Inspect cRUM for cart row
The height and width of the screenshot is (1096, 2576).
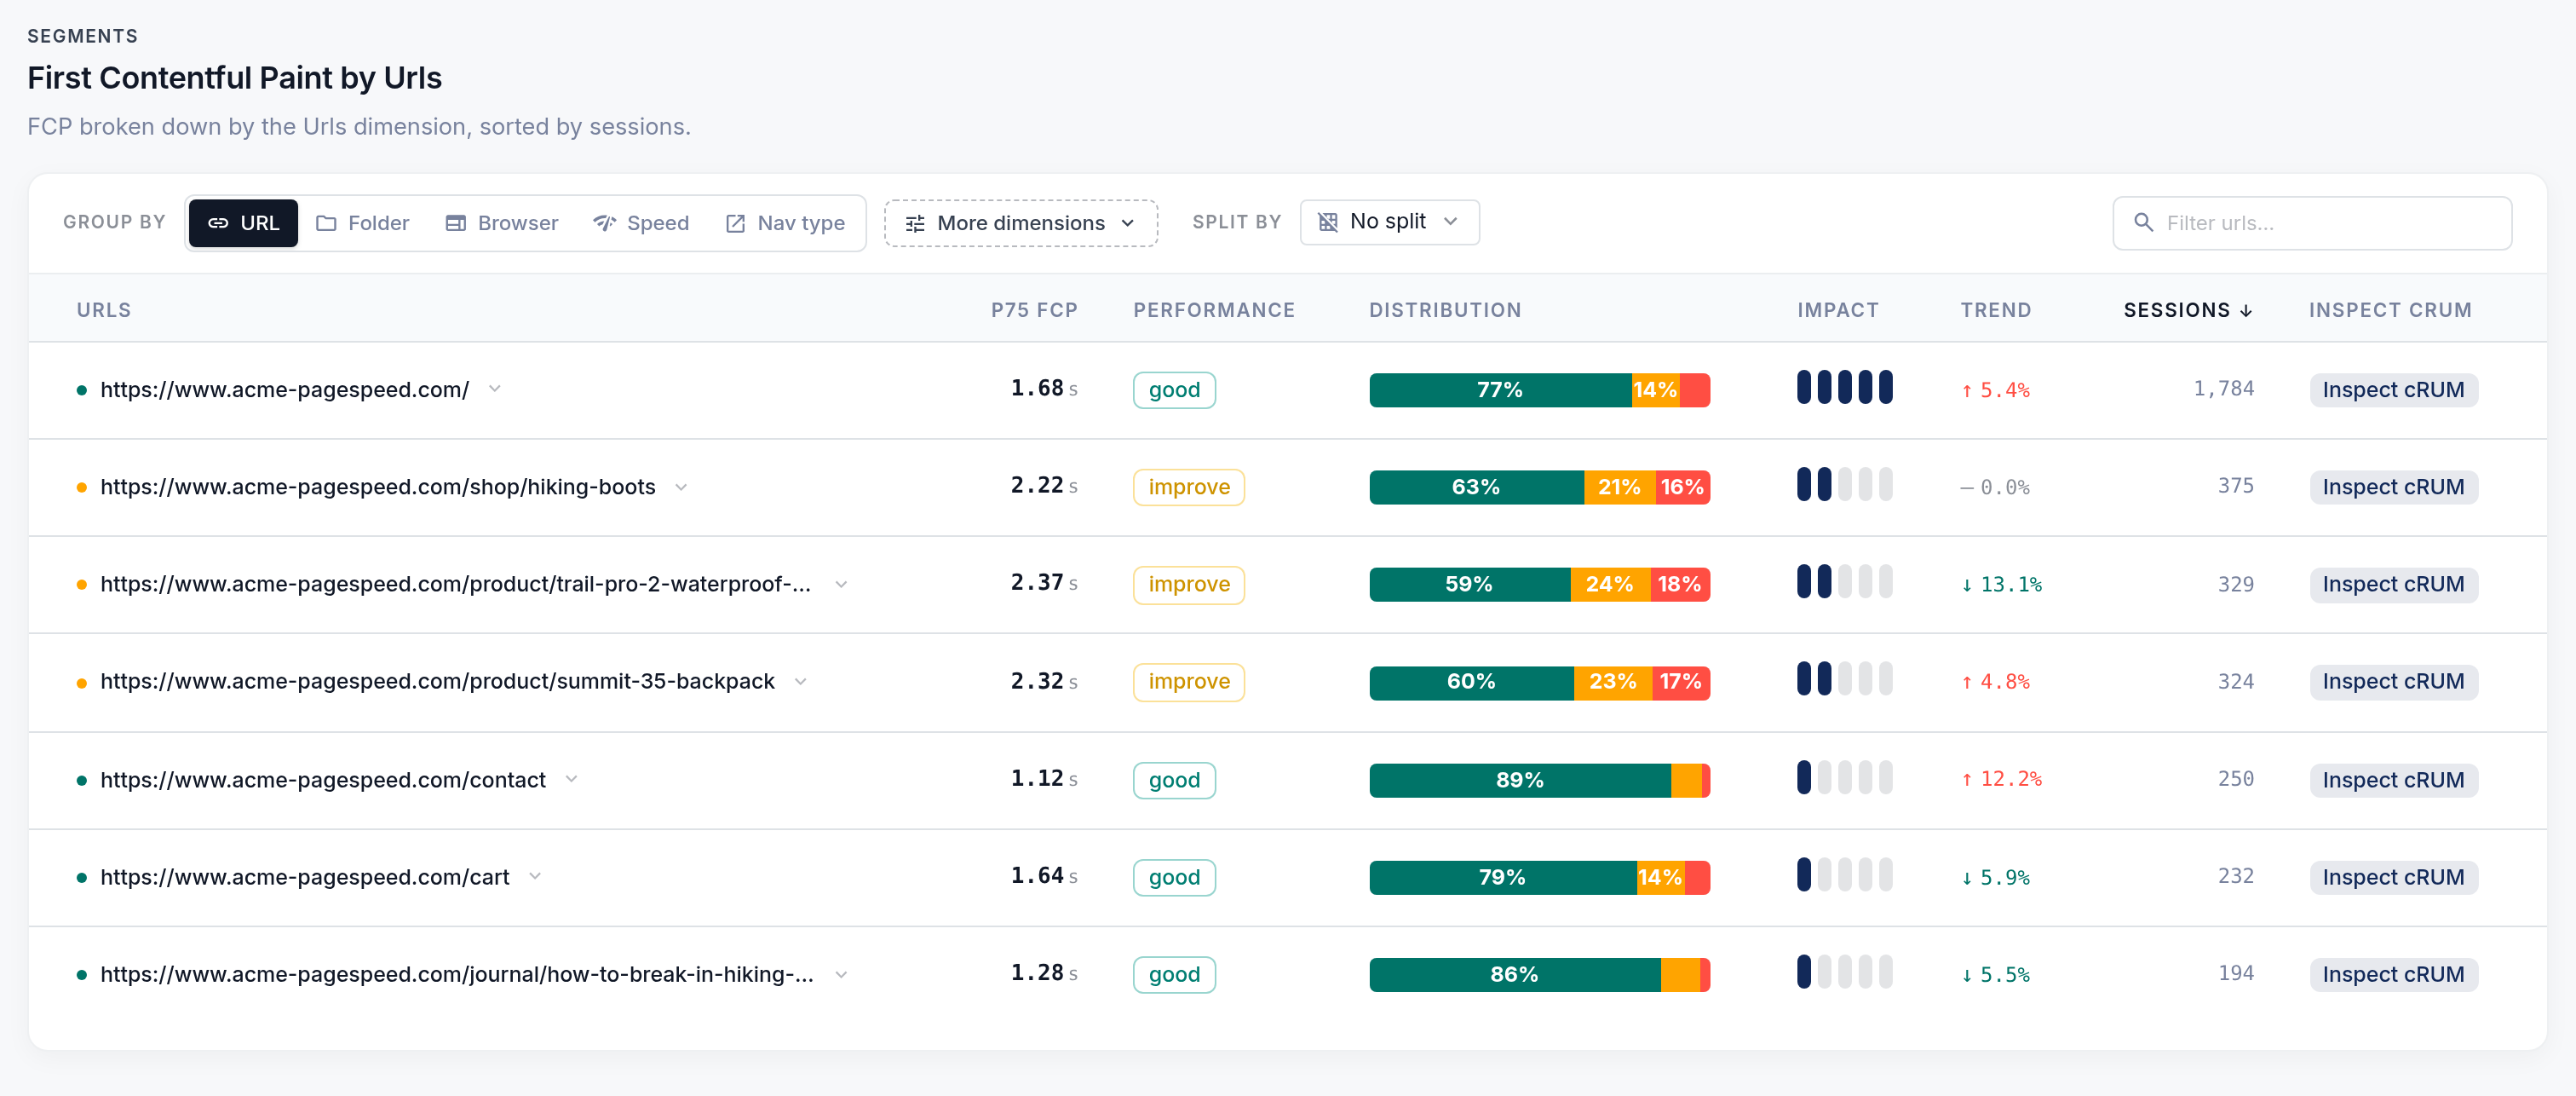2393,877
